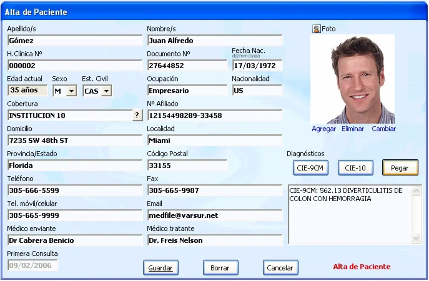The height and width of the screenshot is (281, 429).
Task: Click the Cambiar photo link
Action: click(384, 129)
